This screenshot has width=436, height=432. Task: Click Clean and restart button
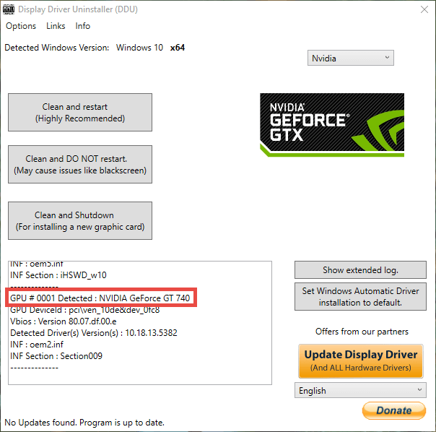[80, 113]
